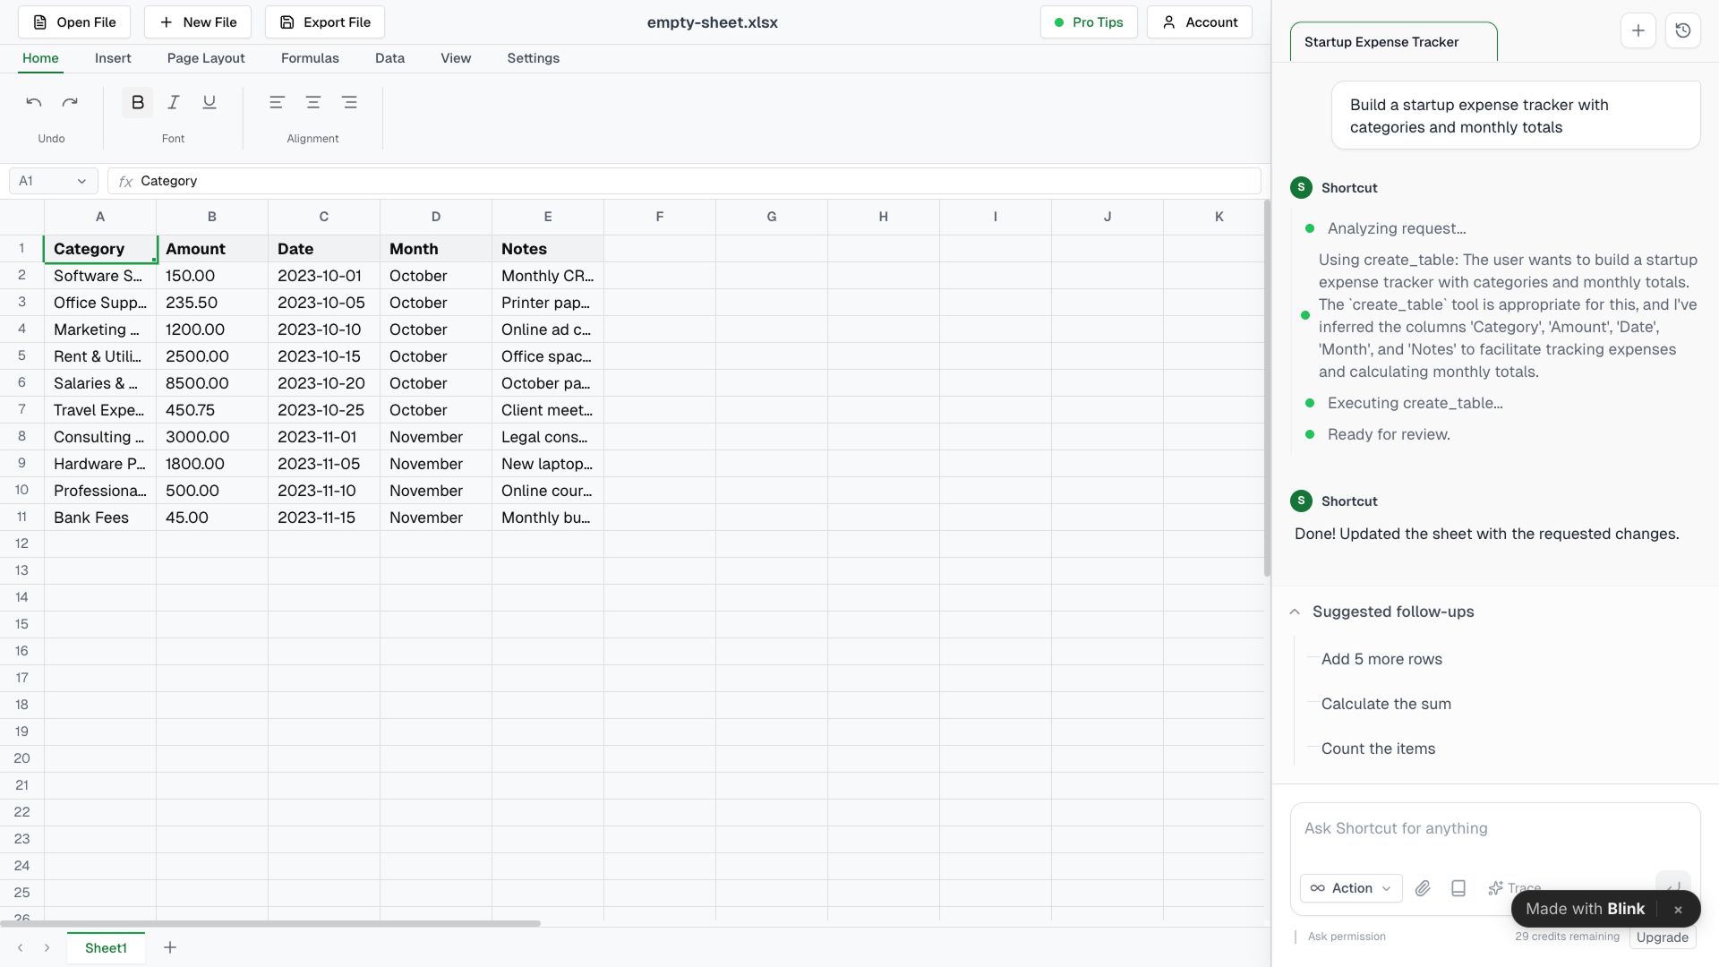Open the Action mode dropdown
Screen dimensions: 1719x967
[1350, 888]
